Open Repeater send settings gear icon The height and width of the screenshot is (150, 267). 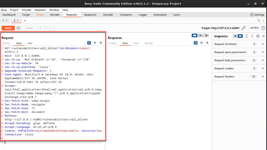point(18,28)
